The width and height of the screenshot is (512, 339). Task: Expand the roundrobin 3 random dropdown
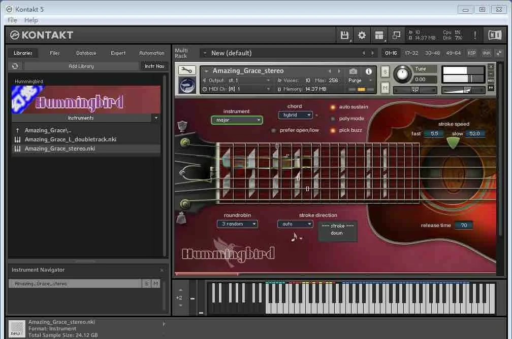click(x=237, y=224)
